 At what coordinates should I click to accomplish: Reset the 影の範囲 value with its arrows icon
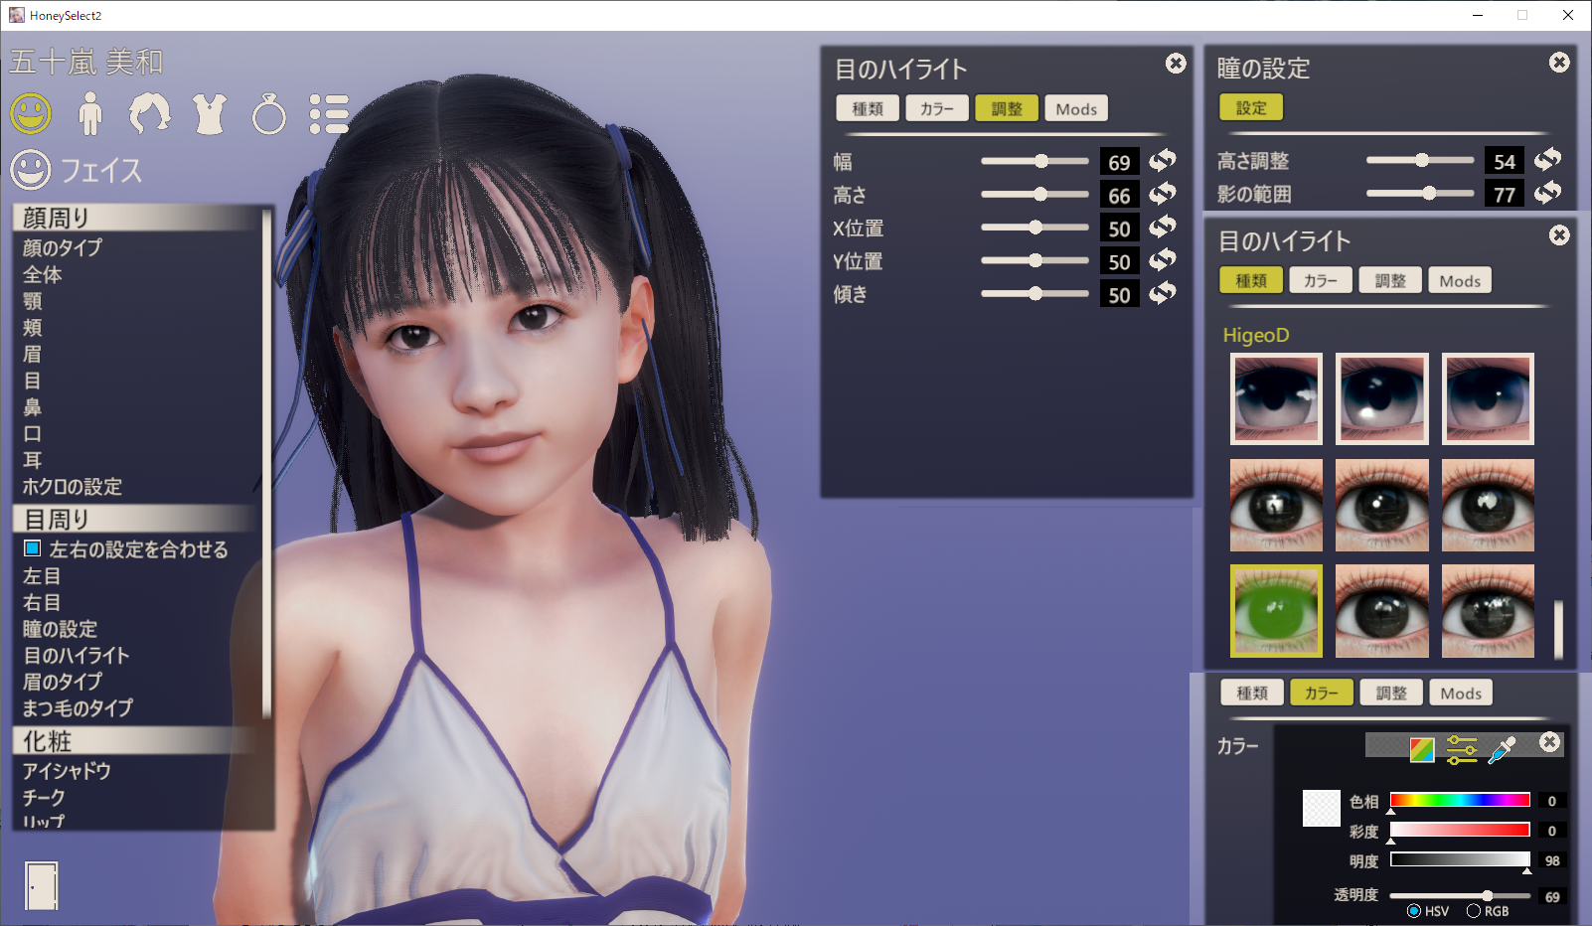point(1547,193)
